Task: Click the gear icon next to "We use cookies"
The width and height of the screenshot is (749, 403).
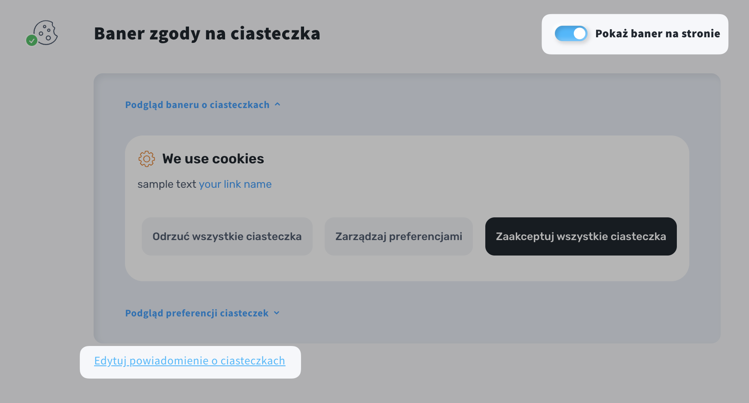Action: coord(146,159)
